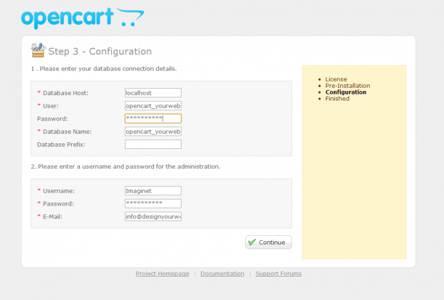The image size is (444, 300).
Task: Click the Step 3 - Configuration heading
Action: (100, 51)
